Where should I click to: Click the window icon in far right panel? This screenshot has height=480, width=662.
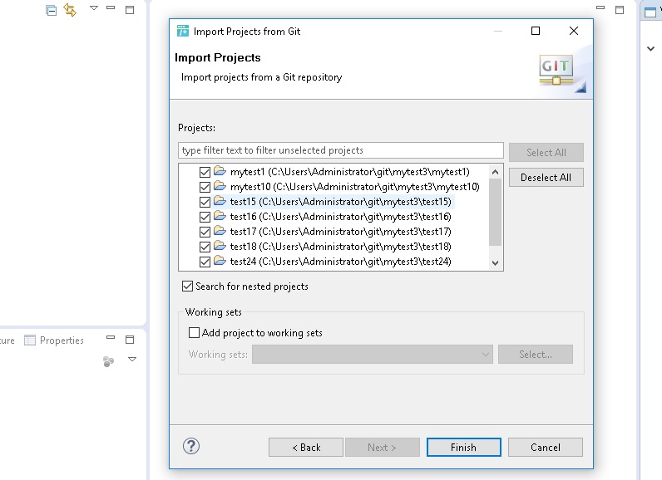(650, 12)
